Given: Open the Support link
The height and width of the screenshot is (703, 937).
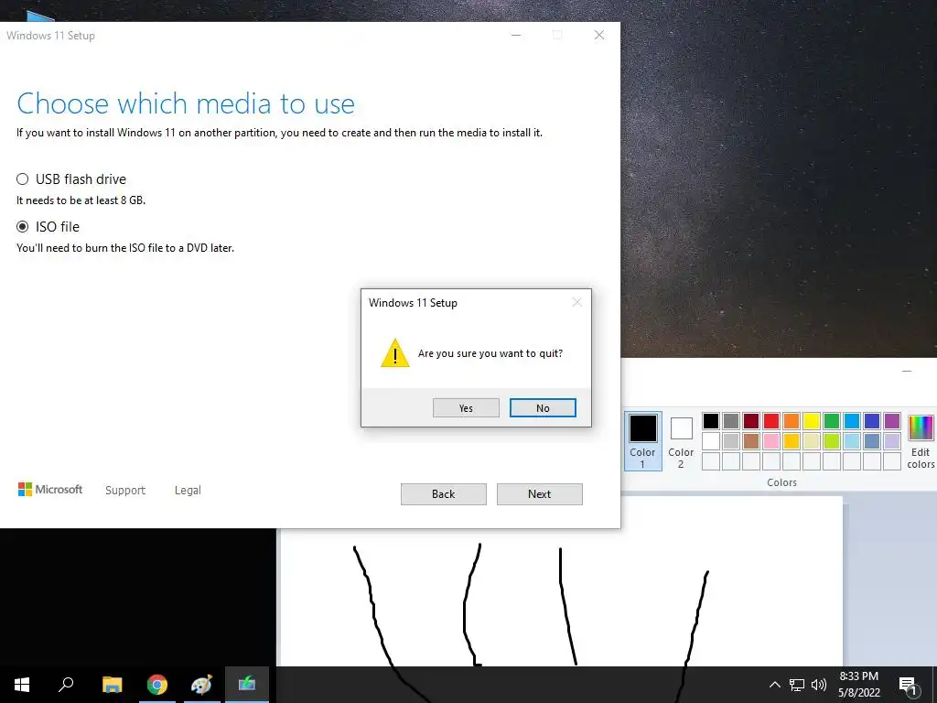Looking at the screenshot, I should (125, 491).
